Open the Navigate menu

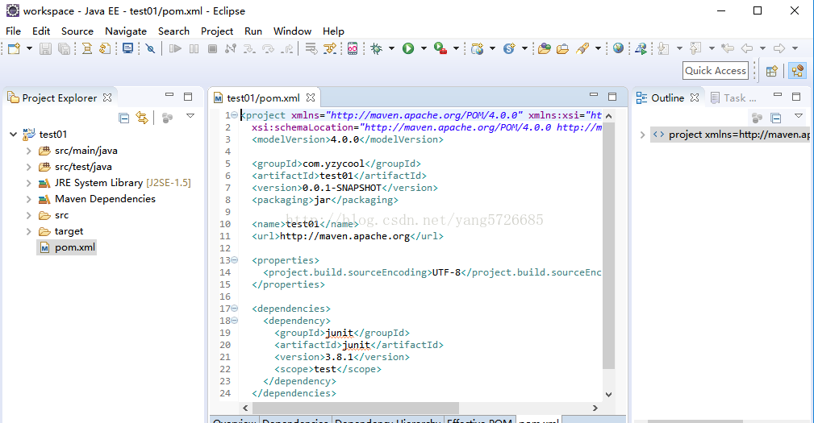pos(126,31)
